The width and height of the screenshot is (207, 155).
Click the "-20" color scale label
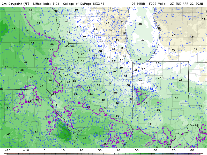8,150
